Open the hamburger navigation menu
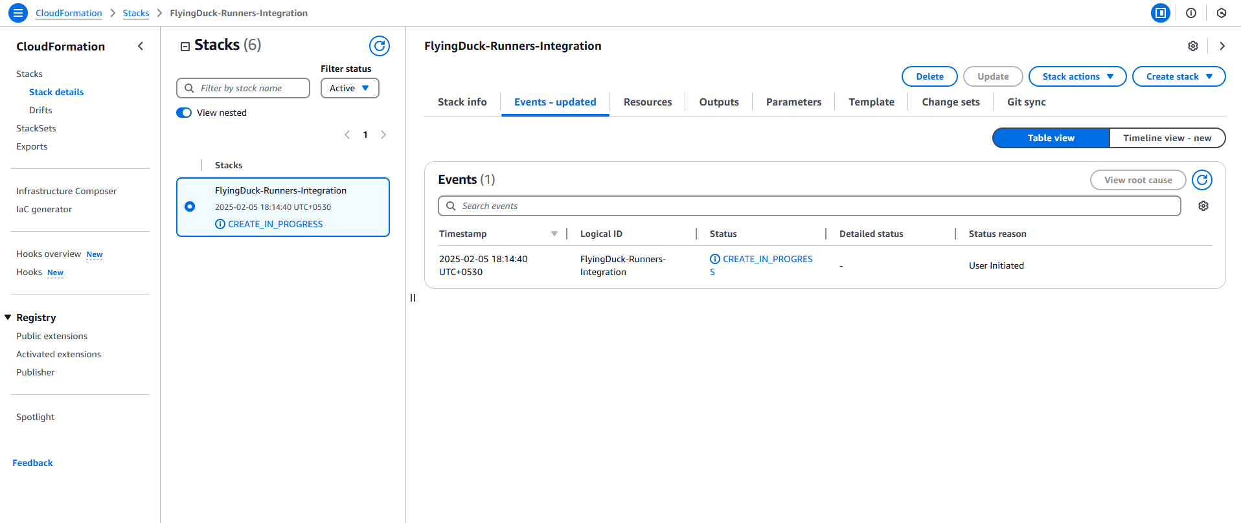The width and height of the screenshot is (1241, 523). coord(18,13)
